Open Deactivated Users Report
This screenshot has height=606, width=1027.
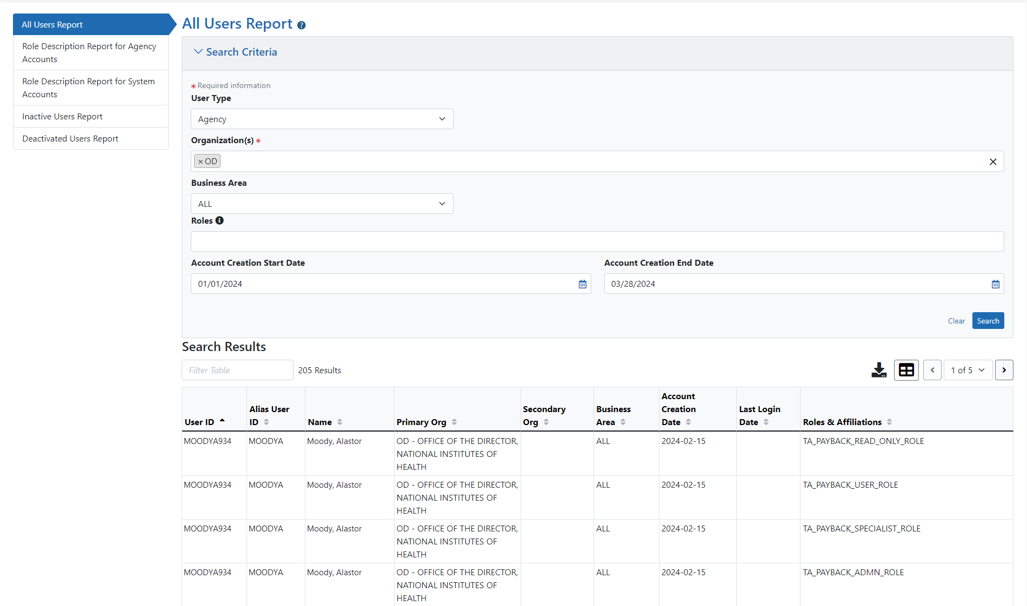91,138
